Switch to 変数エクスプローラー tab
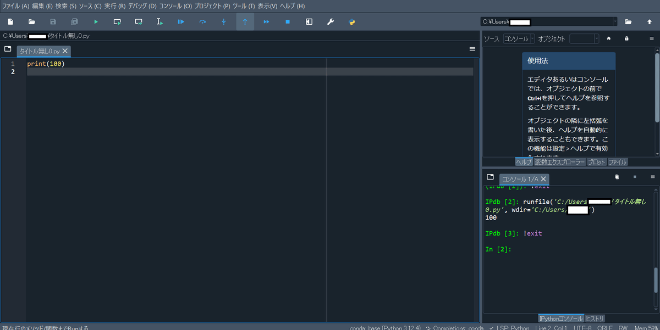Image resolution: width=660 pixels, height=330 pixels. [559, 162]
